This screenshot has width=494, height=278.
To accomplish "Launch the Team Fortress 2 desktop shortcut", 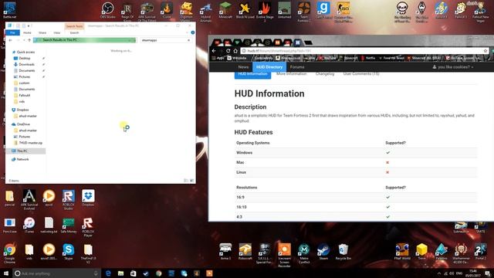I will coord(303,12).
